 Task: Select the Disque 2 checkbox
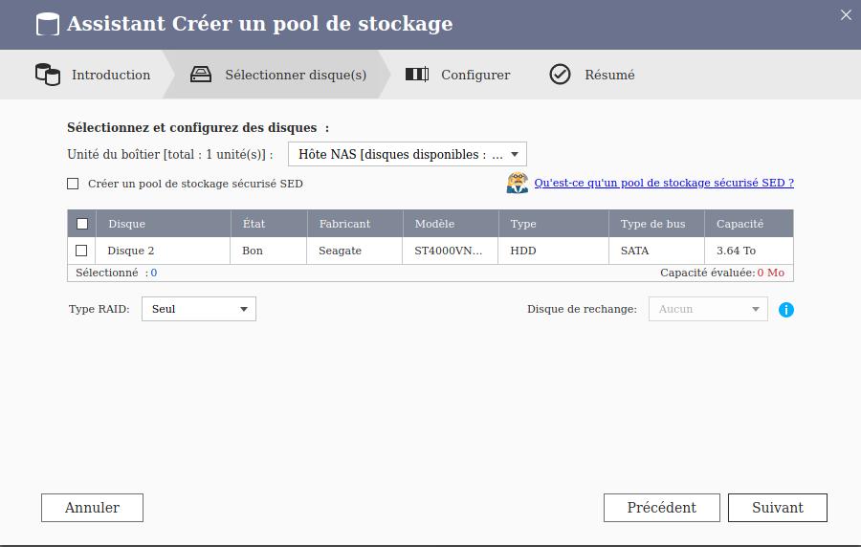point(81,251)
